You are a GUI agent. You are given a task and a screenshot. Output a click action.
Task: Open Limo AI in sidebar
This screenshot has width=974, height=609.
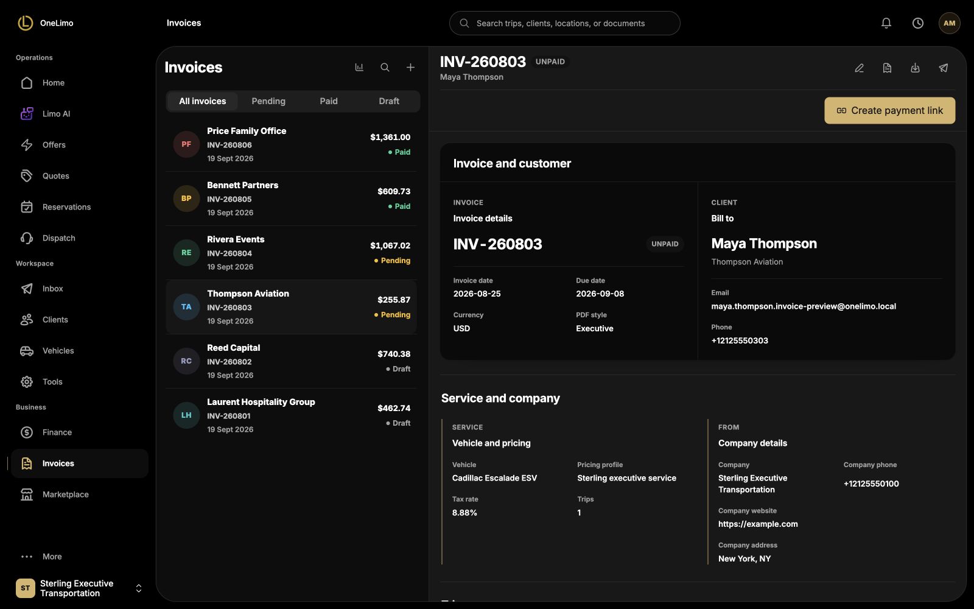(x=80, y=114)
